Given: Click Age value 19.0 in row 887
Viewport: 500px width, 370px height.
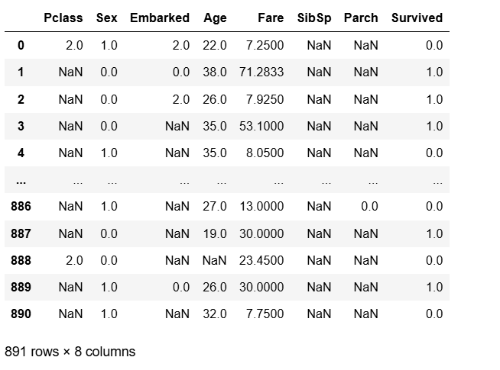Looking at the screenshot, I should click(215, 233).
